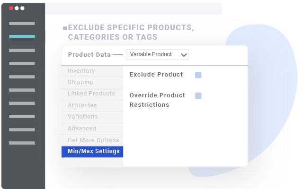This screenshot has width=303, height=189.
Task: Click the red window dot
Action: [x=11, y=8]
